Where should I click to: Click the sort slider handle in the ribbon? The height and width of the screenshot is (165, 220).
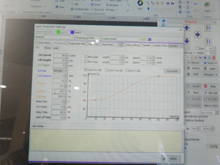pos(148,9)
